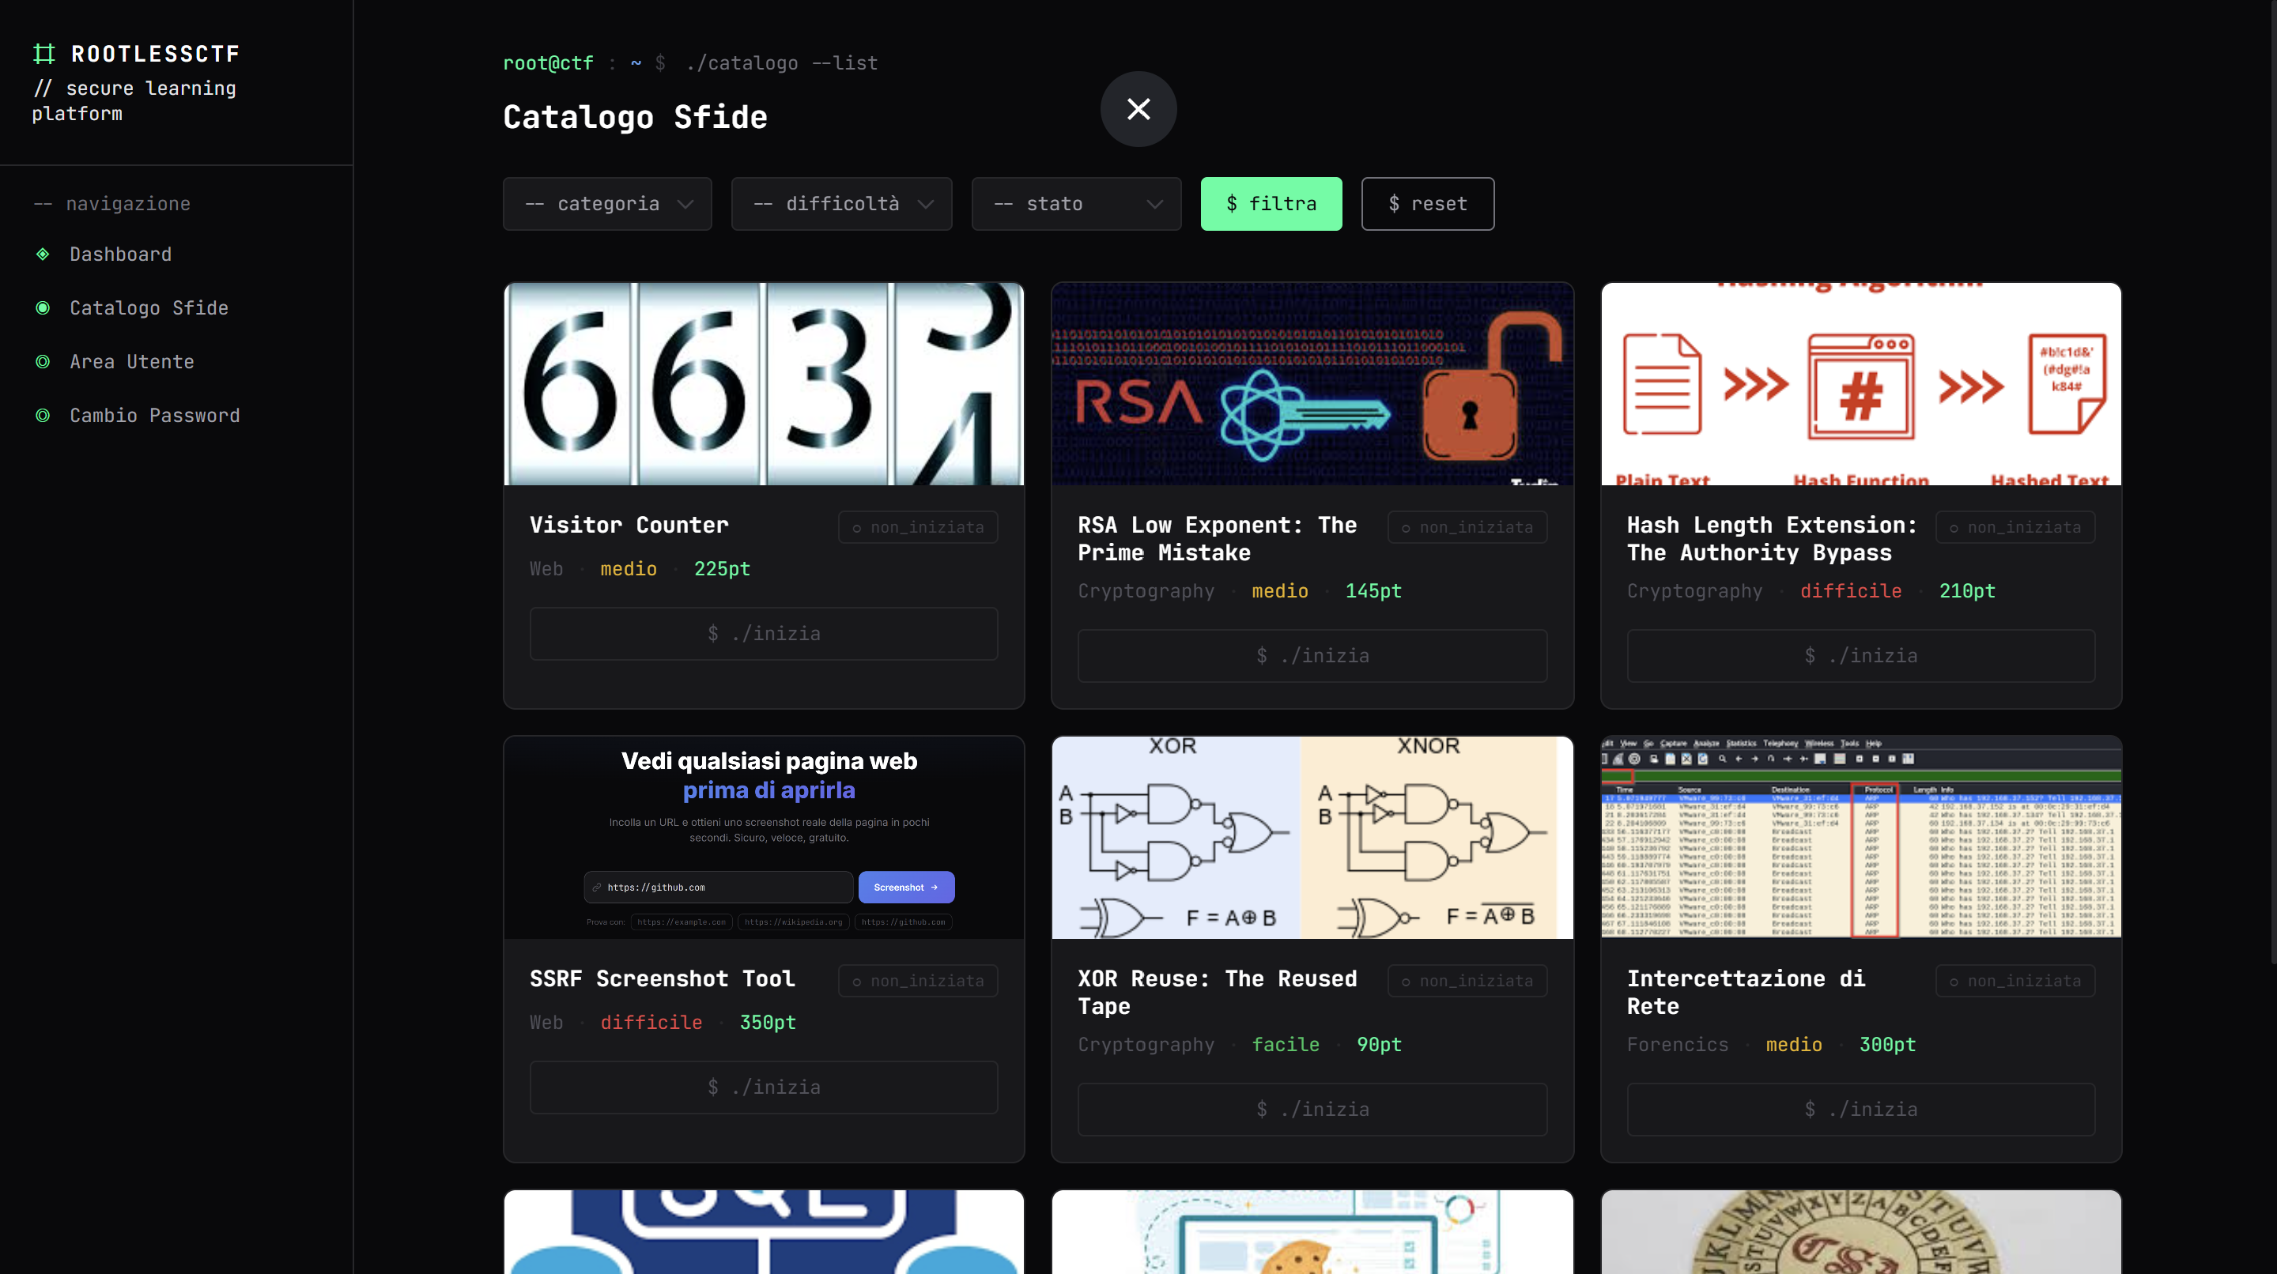The width and height of the screenshot is (2277, 1274).
Task: Click the non_iniziata badge on Visitor Counter
Action: pyautogui.click(x=917, y=527)
